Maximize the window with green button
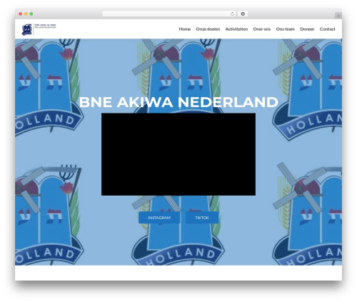The image size is (357, 302). coord(31,14)
